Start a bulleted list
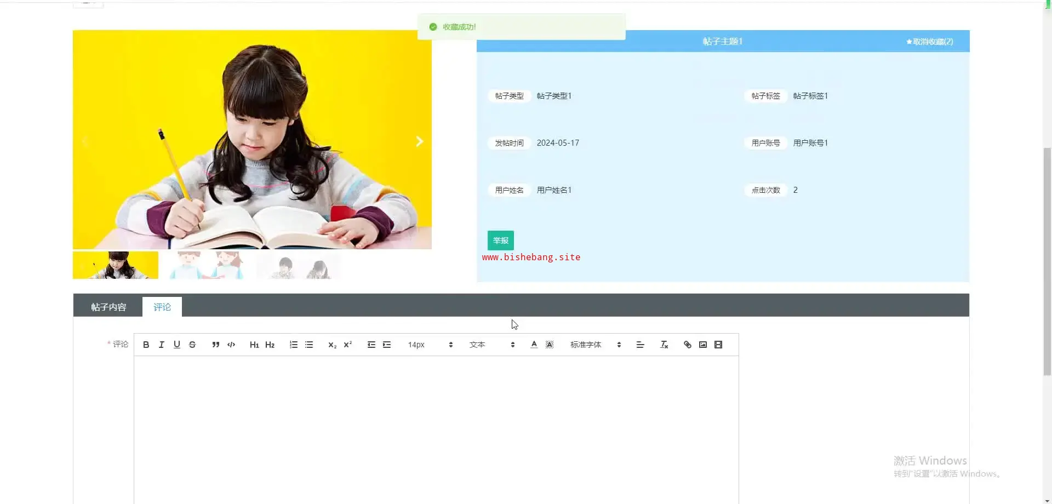 (x=309, y=345)
